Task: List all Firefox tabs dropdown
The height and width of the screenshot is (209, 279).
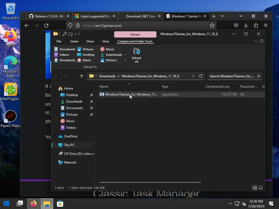Action: coord(222,16)
